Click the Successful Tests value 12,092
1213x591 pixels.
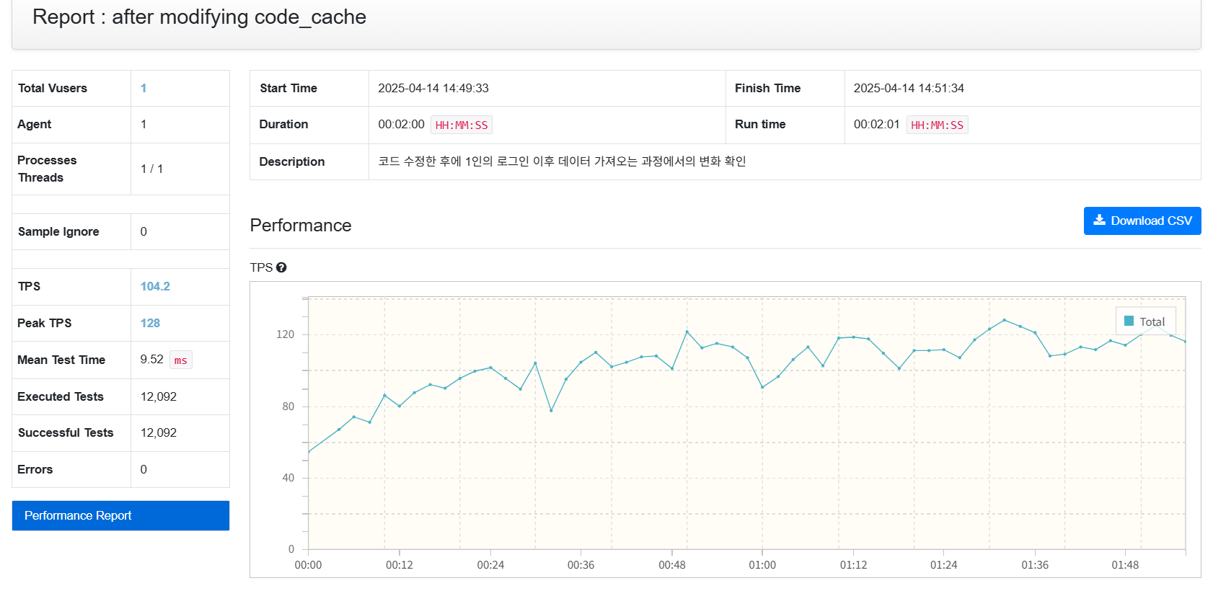pos(159,432)
